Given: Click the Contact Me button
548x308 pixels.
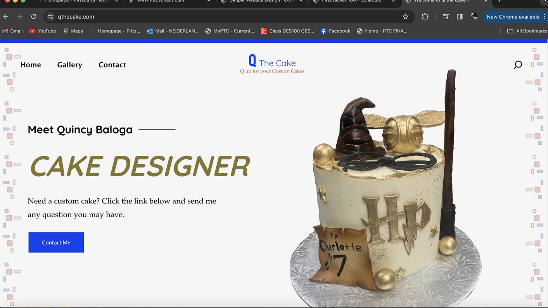Looking at the screenshot, I should (56, 242).
